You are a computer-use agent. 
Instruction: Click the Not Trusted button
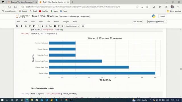pyautogui.click(x=138, y=22)
